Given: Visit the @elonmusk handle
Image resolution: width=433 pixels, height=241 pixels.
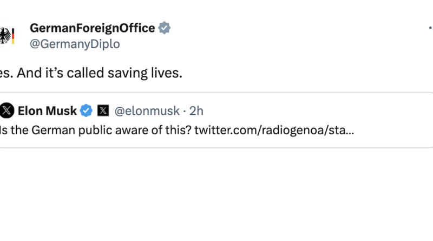Looking at the screenshot, I should click(147, 111).
